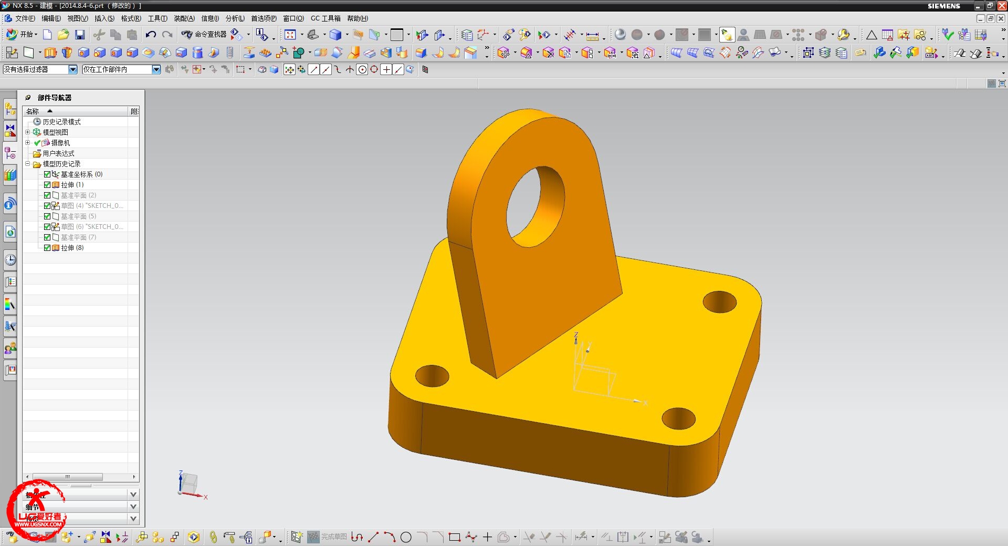Screen dimensions: 1008x546
Task: Open the 帮助(H) menu
Action: pyautogui.click(x=357, y=18)
